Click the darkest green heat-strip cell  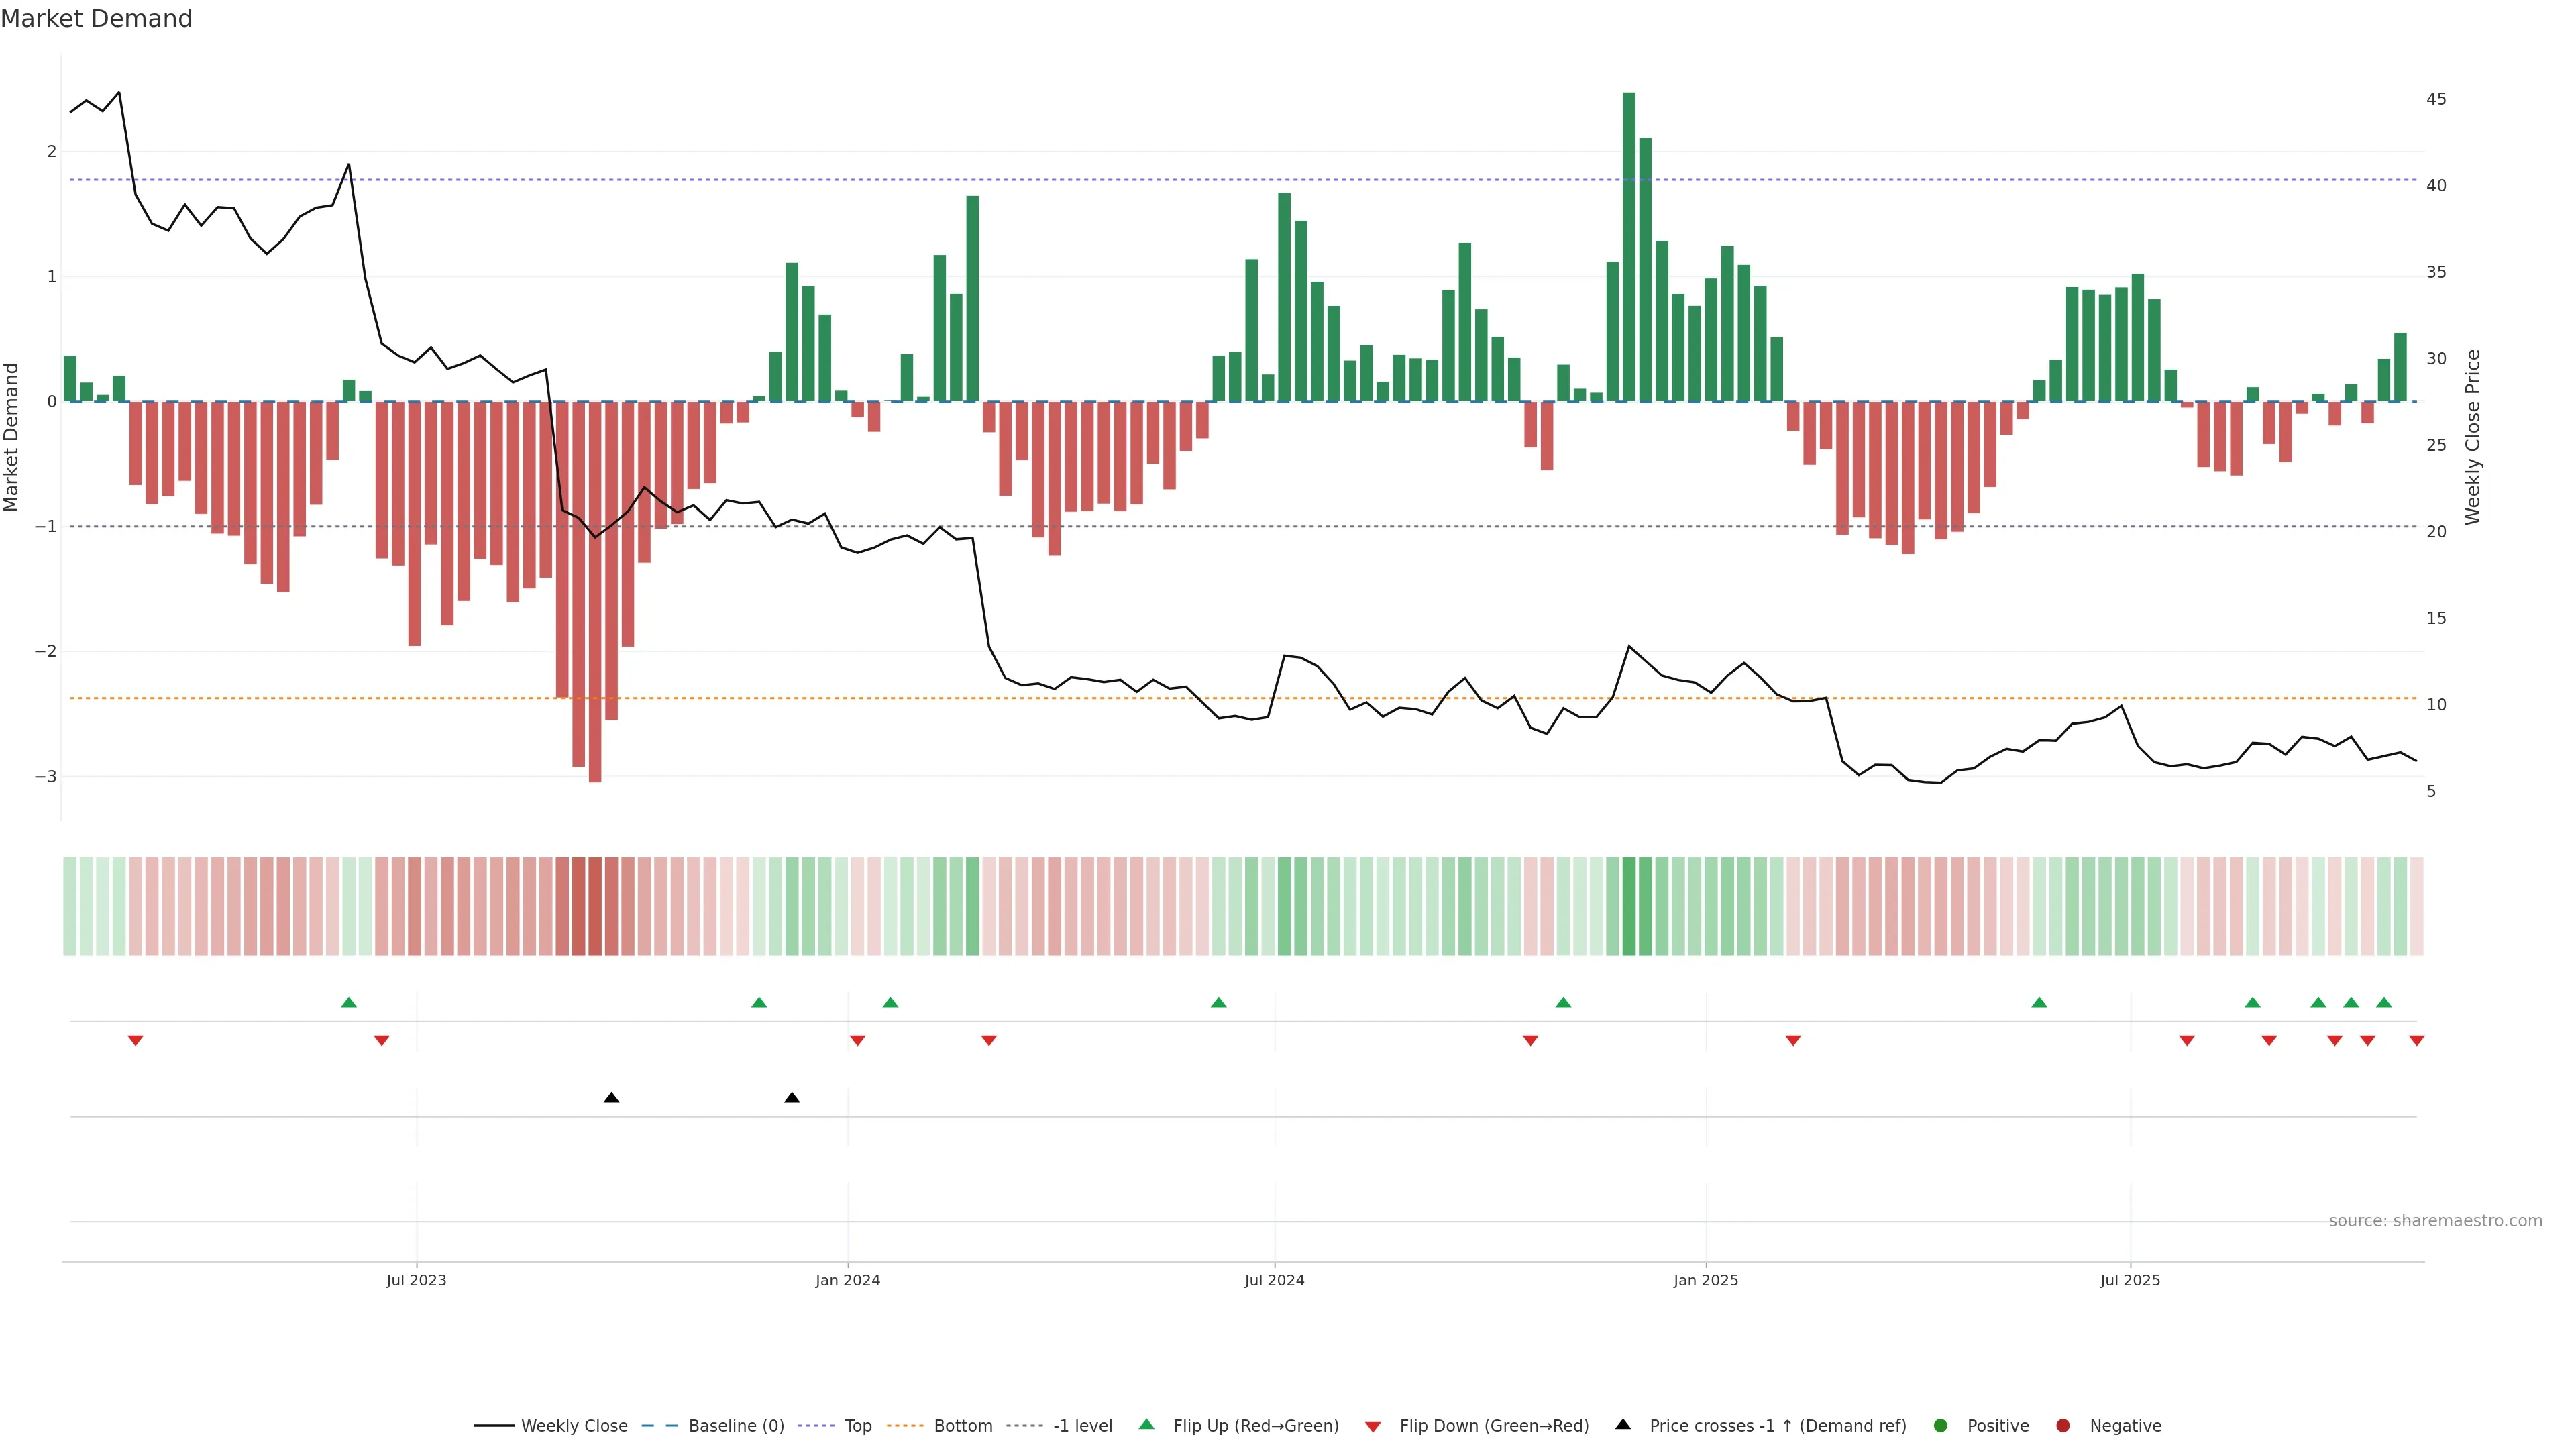point(1629,906)
